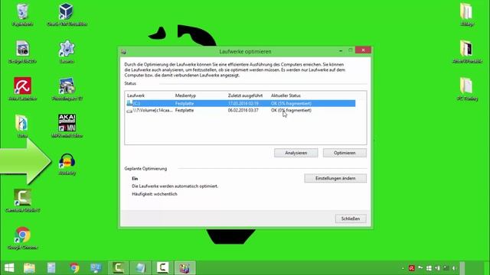This screenshot has height=275, width=490.
Task: Click the control panel monitor icon in taskbar
Action: (96, 268)
